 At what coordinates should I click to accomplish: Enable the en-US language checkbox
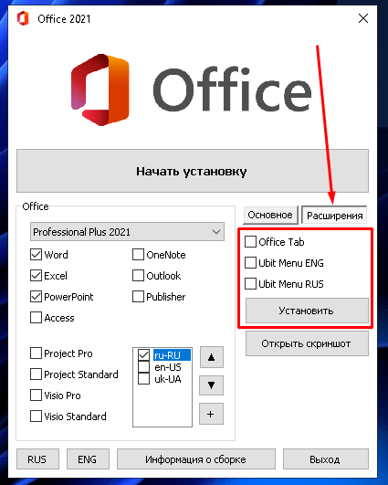pos(143,367)
